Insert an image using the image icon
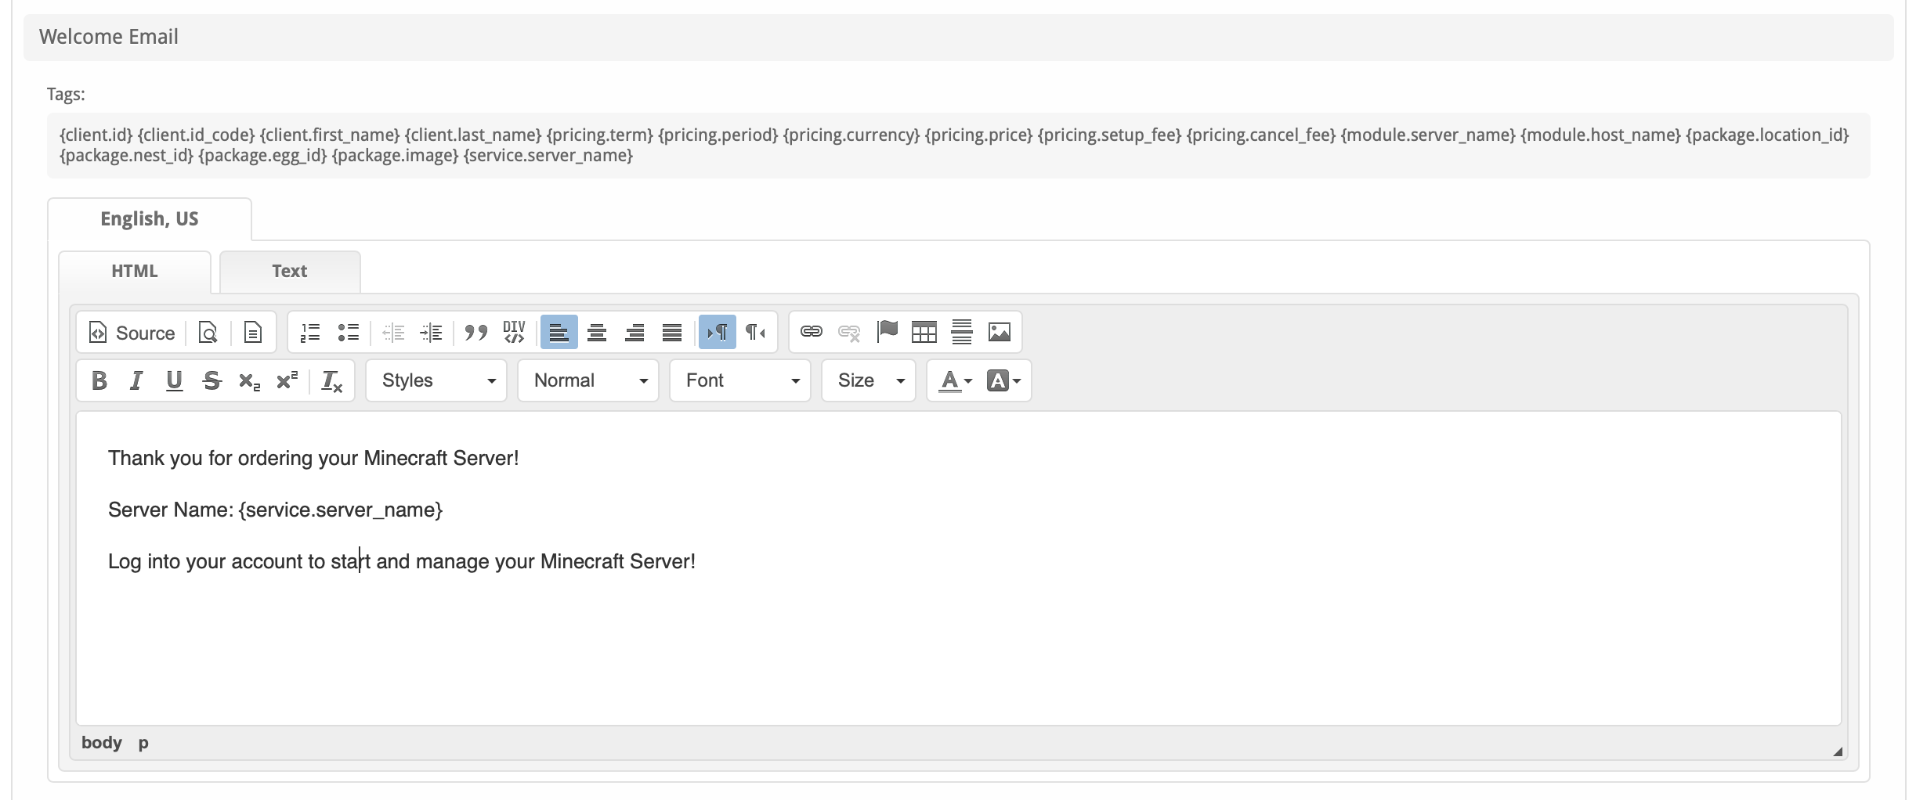Viewport: 1927px width, 800px height. pos(999,332)
